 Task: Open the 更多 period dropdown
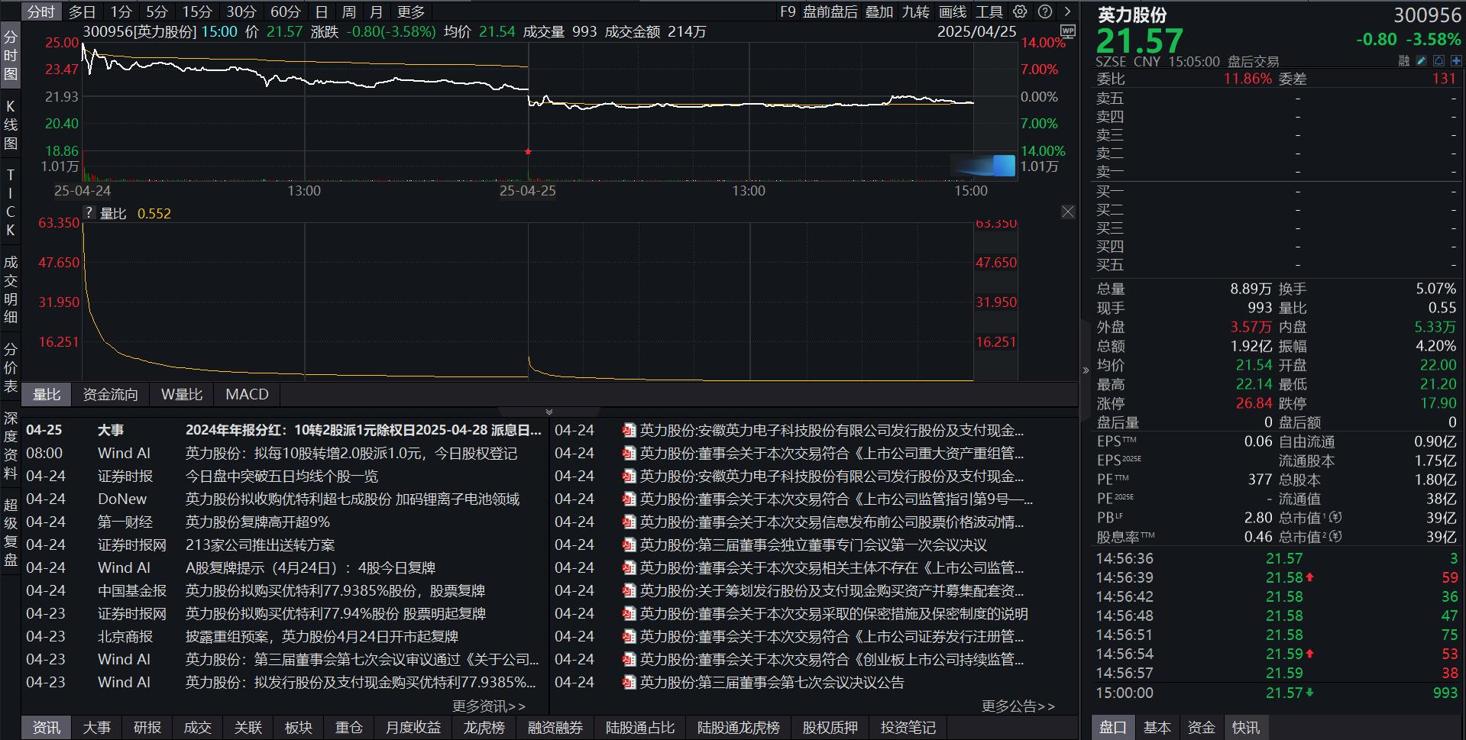pyautogui.click(x=410, y=11)
